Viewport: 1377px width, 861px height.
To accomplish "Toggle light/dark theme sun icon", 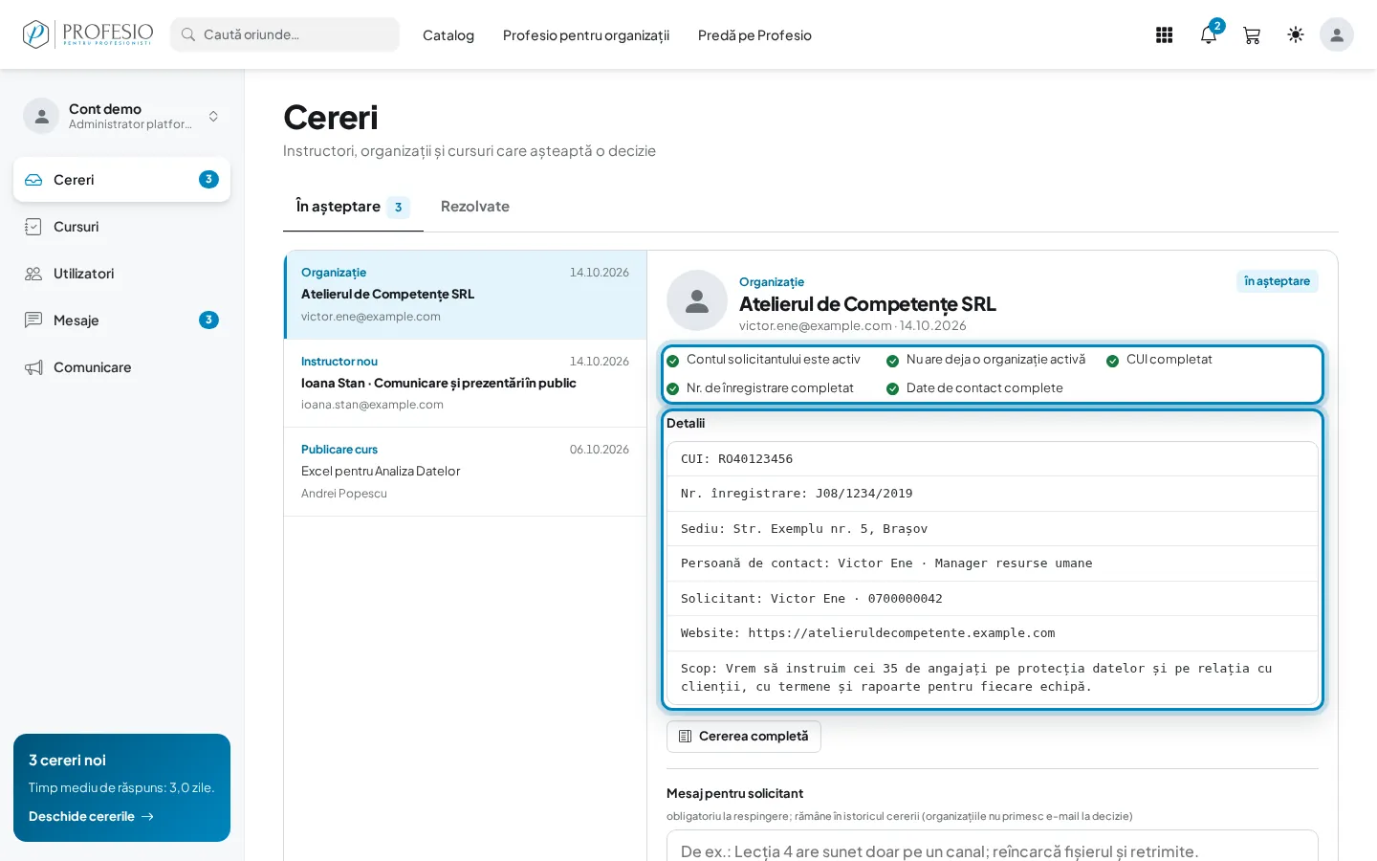I will 1296,34.
